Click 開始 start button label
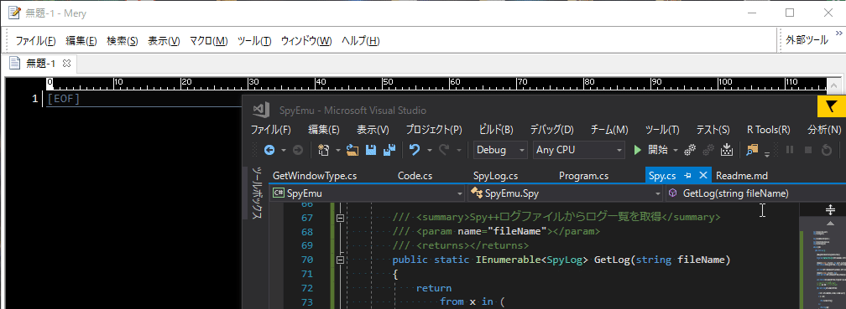 pyautogui.click(x=658, y=150)
